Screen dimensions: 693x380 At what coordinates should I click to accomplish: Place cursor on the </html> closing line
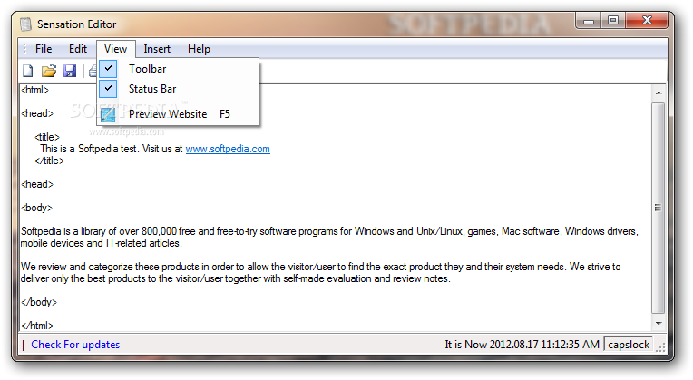point(37,326)
